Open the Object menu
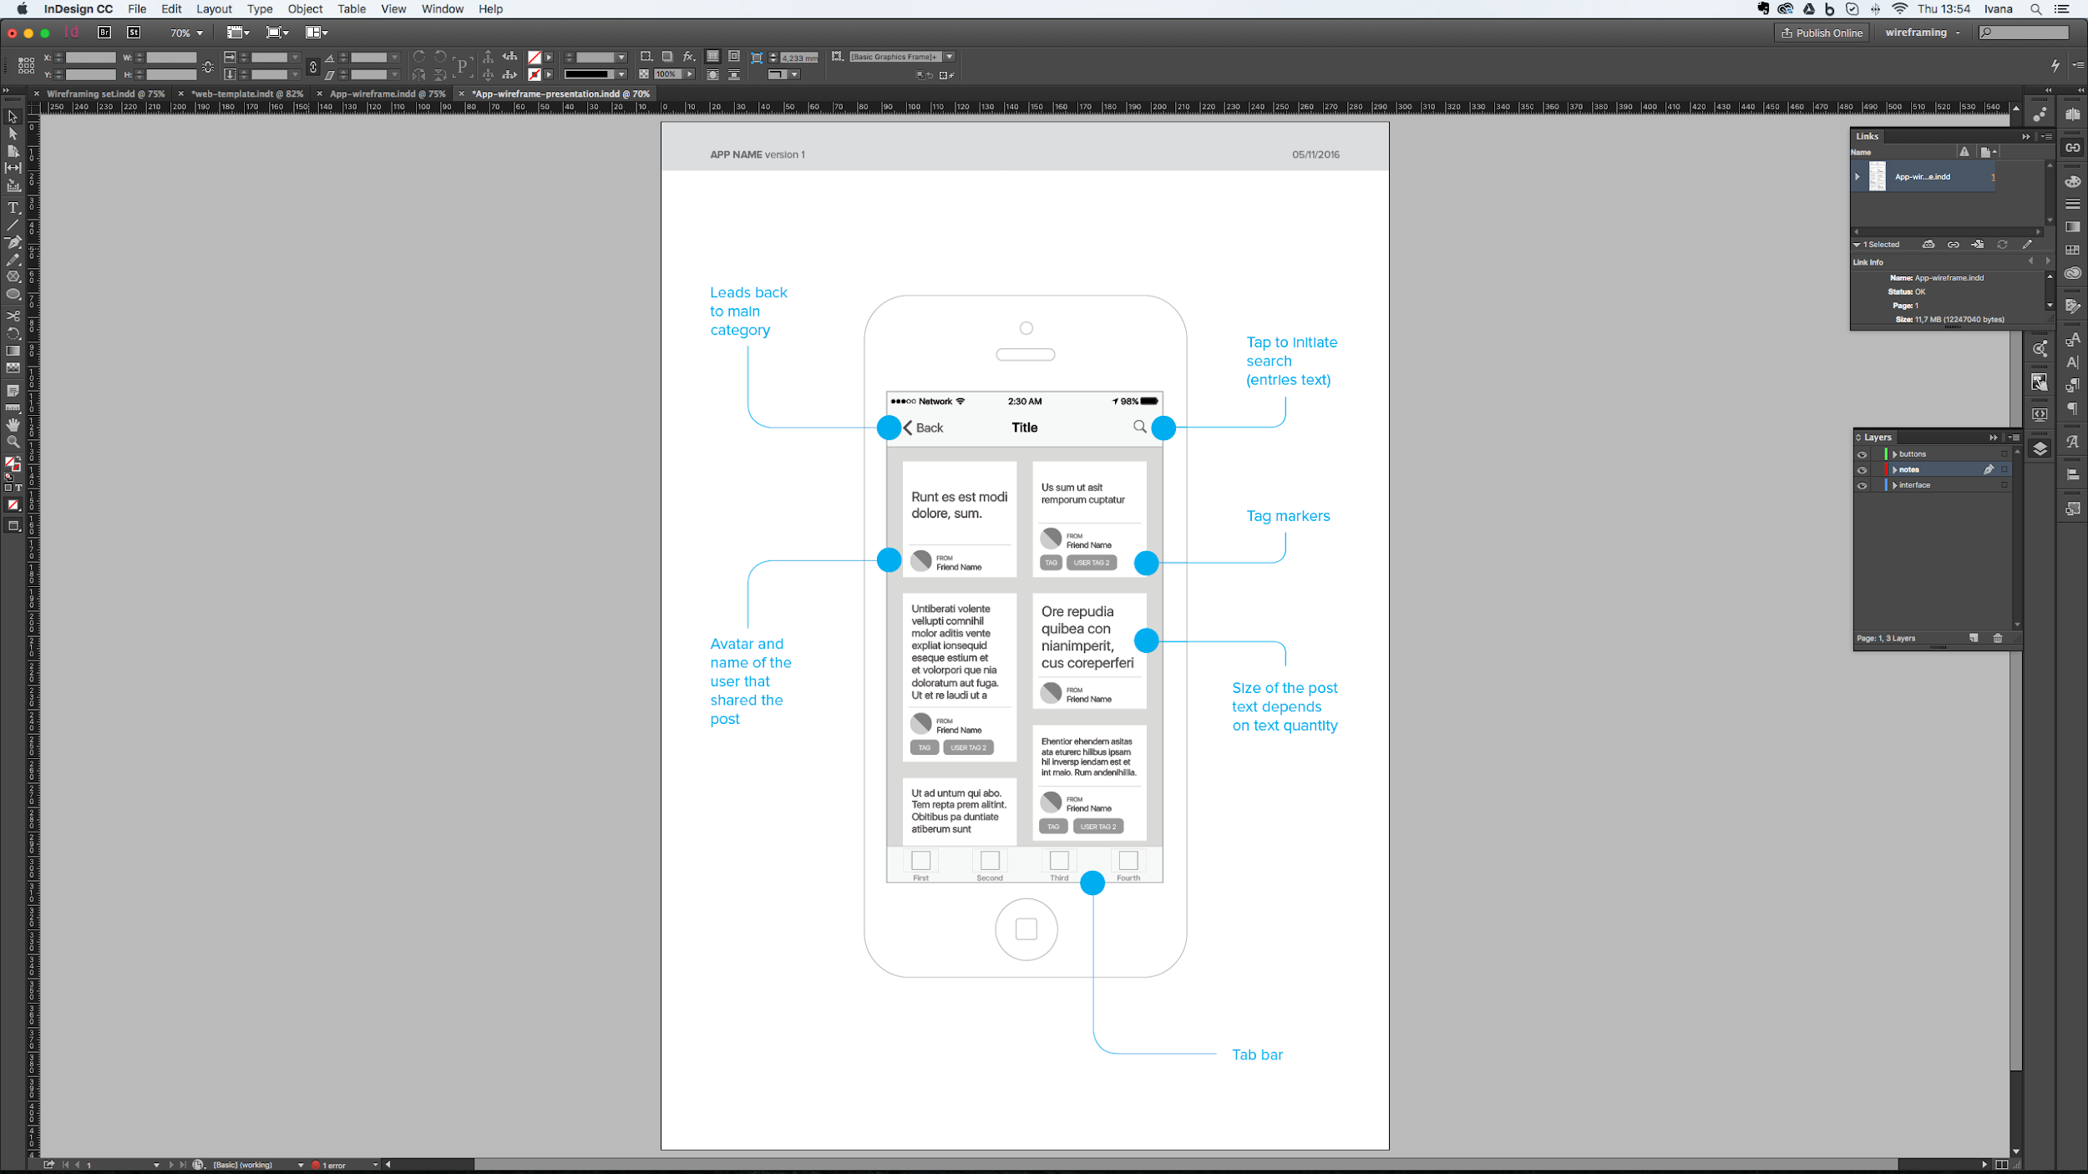Image resolution: width=2088 pixels, height=1174 pixels. [x=304, y=9]
